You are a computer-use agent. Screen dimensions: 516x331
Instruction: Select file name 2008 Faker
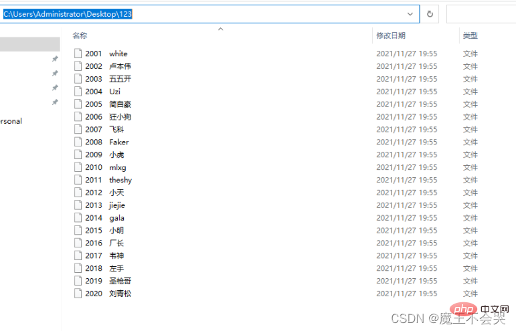pyautogui.click(x=107, y=142)
